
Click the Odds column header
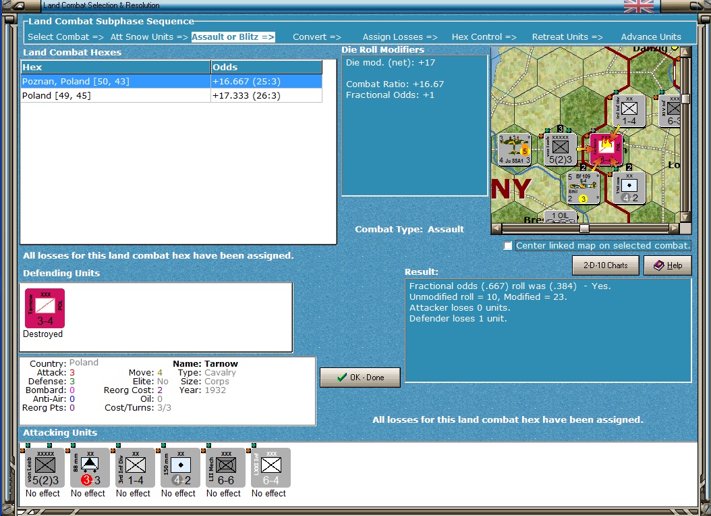pyautogui.click(x=266, y=67)
